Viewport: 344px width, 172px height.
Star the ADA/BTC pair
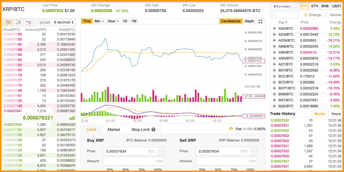point(274,28)
